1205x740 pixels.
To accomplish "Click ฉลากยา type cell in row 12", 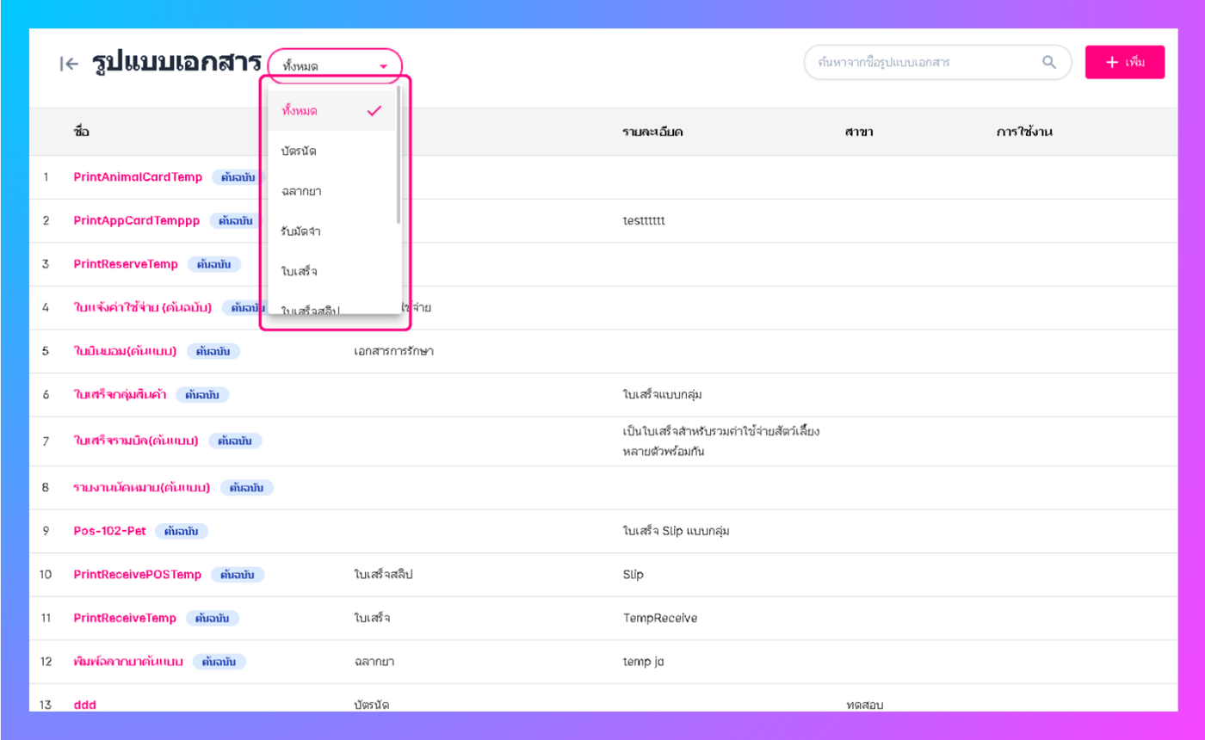I will [x=374, y=662].
